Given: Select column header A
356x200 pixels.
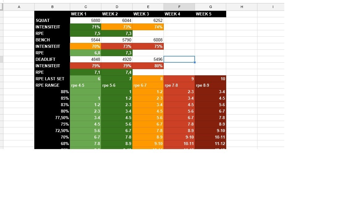Looking at the screenshot, I should 19,6.
